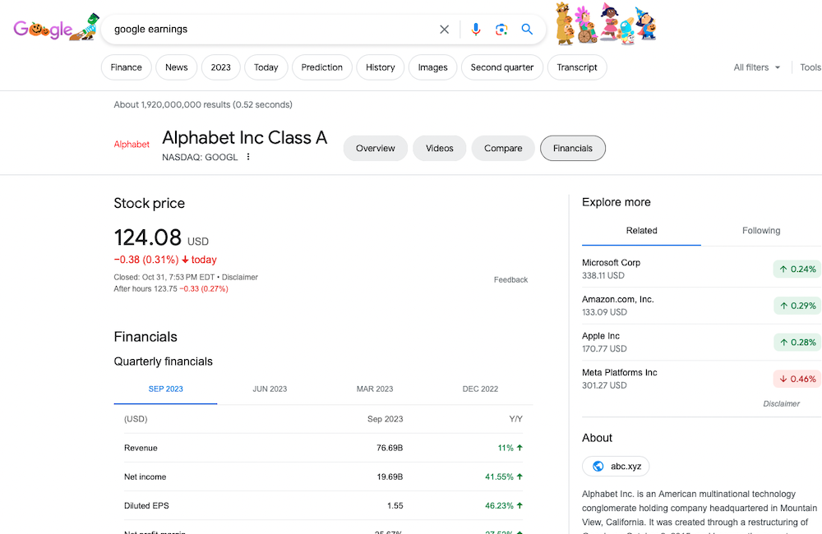Click the red Alphabet logo

[x=132, y=144]
